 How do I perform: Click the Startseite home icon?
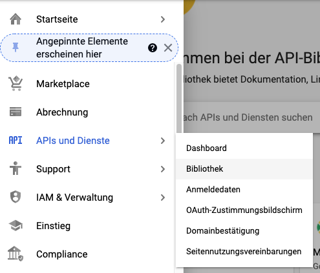point(16,19)
